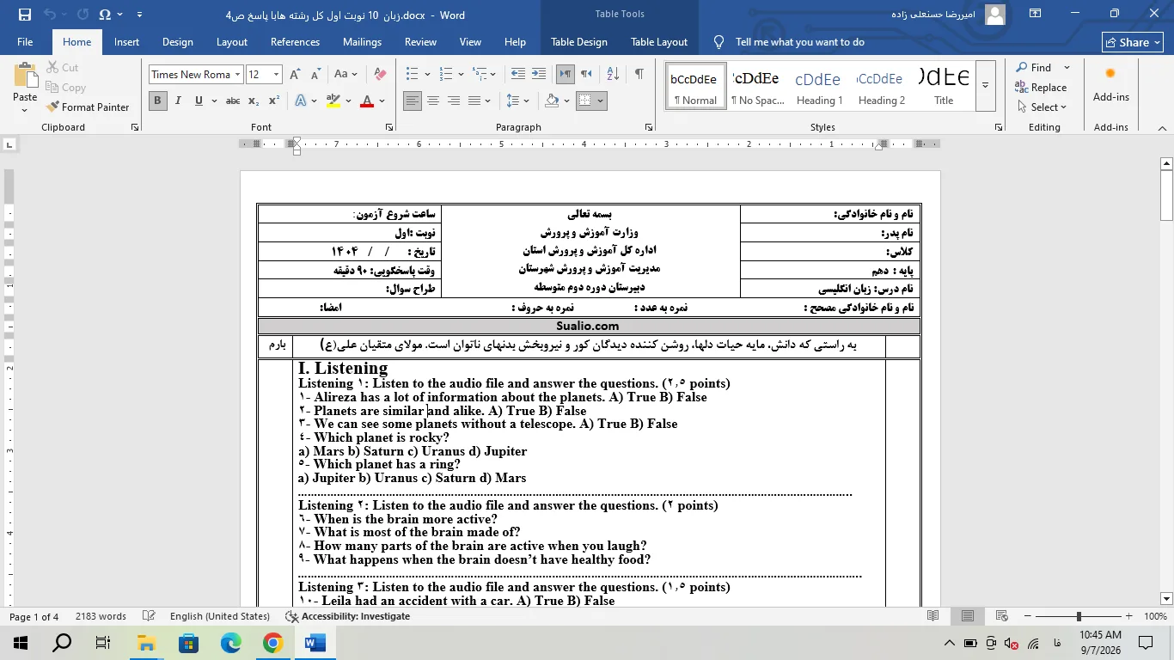Center the paragraph text
Screen dimensions: 1174x660
[x=433, y=101]
